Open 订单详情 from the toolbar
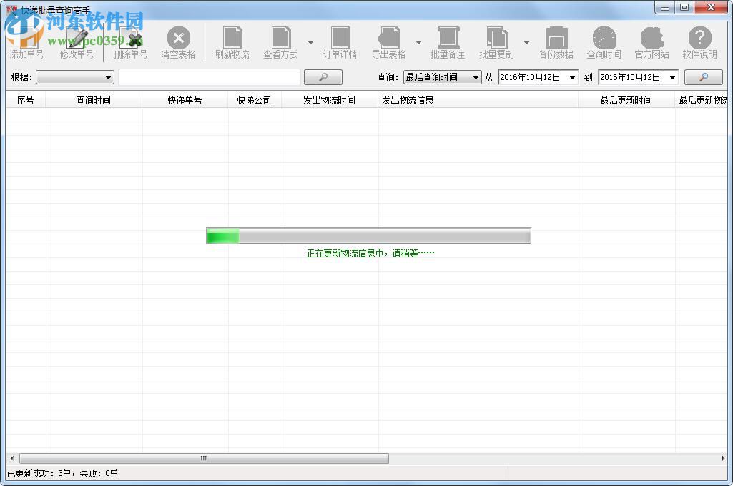Viewport: 733px width, 486px height. [340, 42]
